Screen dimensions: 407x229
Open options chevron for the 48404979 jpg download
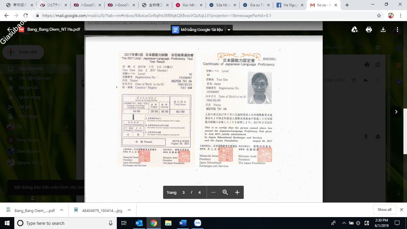point(129,210)
